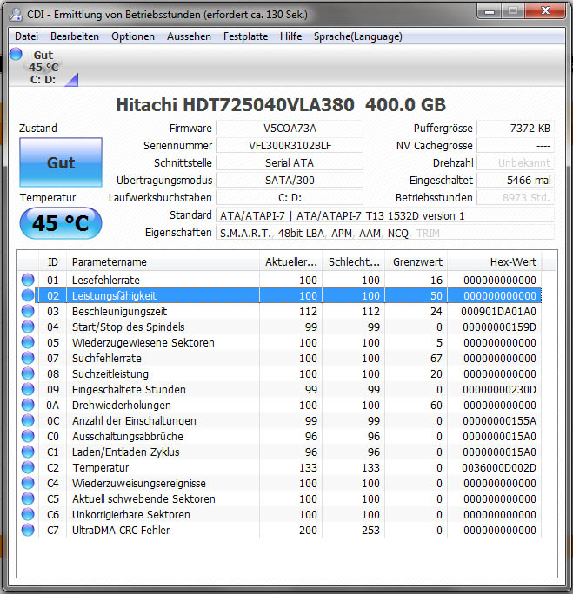
Task: Select the Lesefehlerrate parameter name
Action: tap(106, 280)
